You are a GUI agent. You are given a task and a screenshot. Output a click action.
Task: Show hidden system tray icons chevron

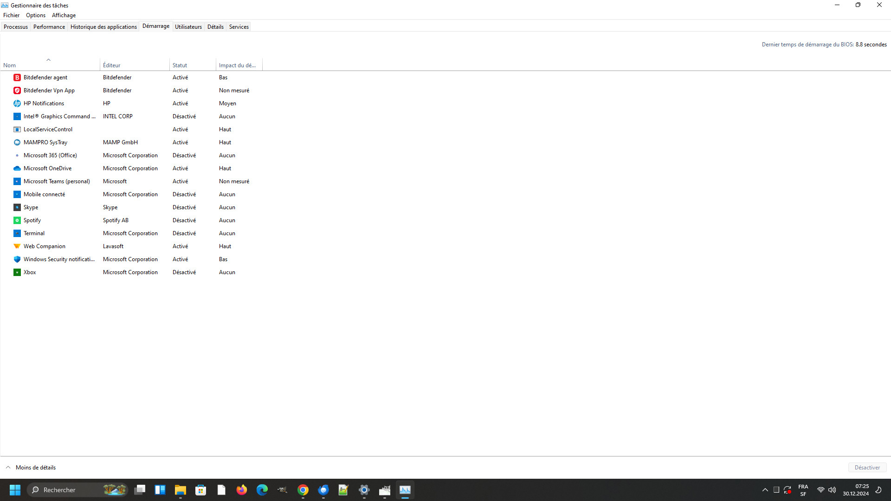click(765, 490)
